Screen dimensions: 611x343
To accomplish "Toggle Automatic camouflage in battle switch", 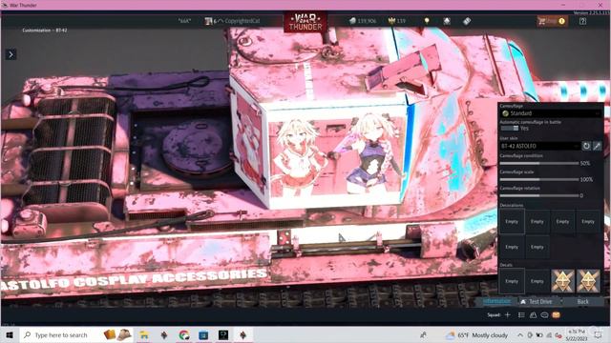I will tap(510, 128).
